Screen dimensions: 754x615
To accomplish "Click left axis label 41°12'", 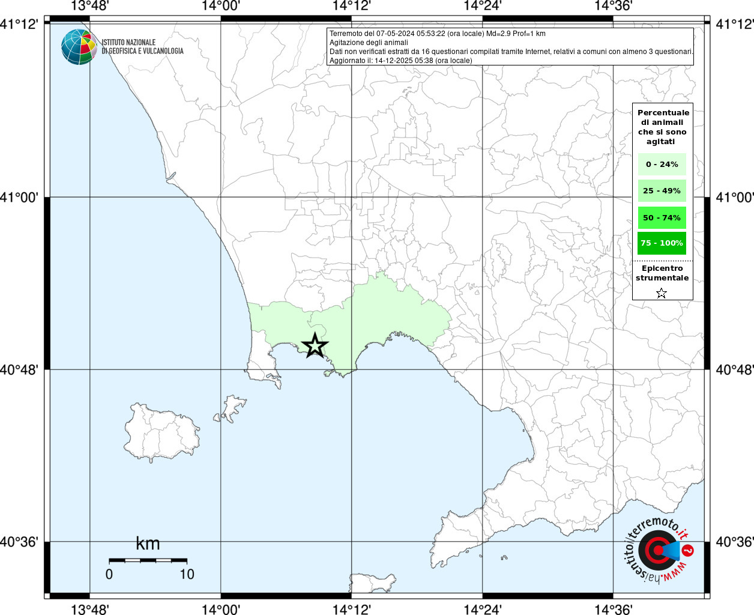I will pyautogui.click(x=19, y=24).
